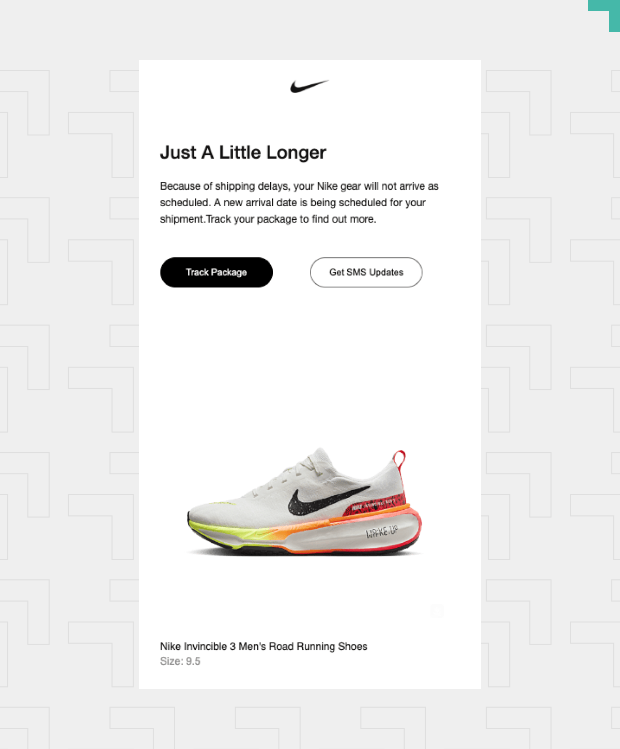Screen dimensions: 620x749
Task: Click the red heel pull loop
Action: (x=399, y=460)
